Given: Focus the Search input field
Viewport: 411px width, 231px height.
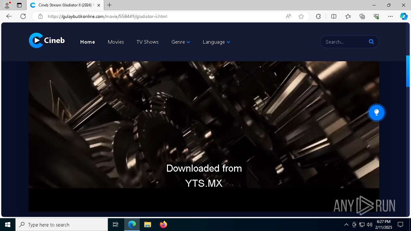Looking at the screenshot, I should pos(345,42).
